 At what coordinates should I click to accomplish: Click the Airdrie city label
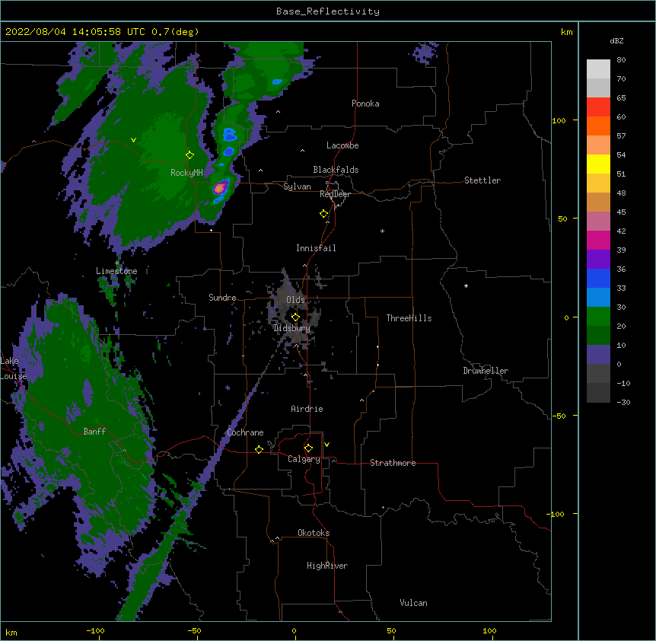click(x=307, y=409)
